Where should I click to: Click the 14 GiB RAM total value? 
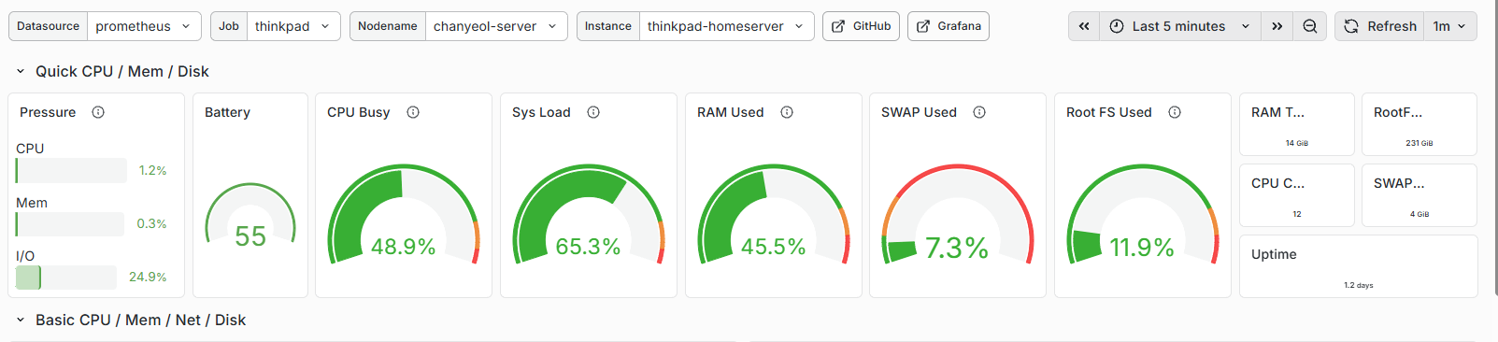pos(1297,143)
